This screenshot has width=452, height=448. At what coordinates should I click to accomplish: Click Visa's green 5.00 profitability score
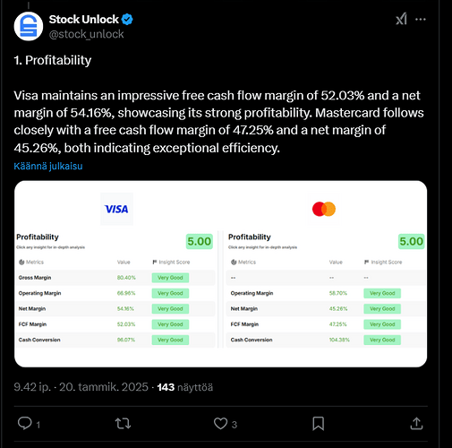coord(200,241)
